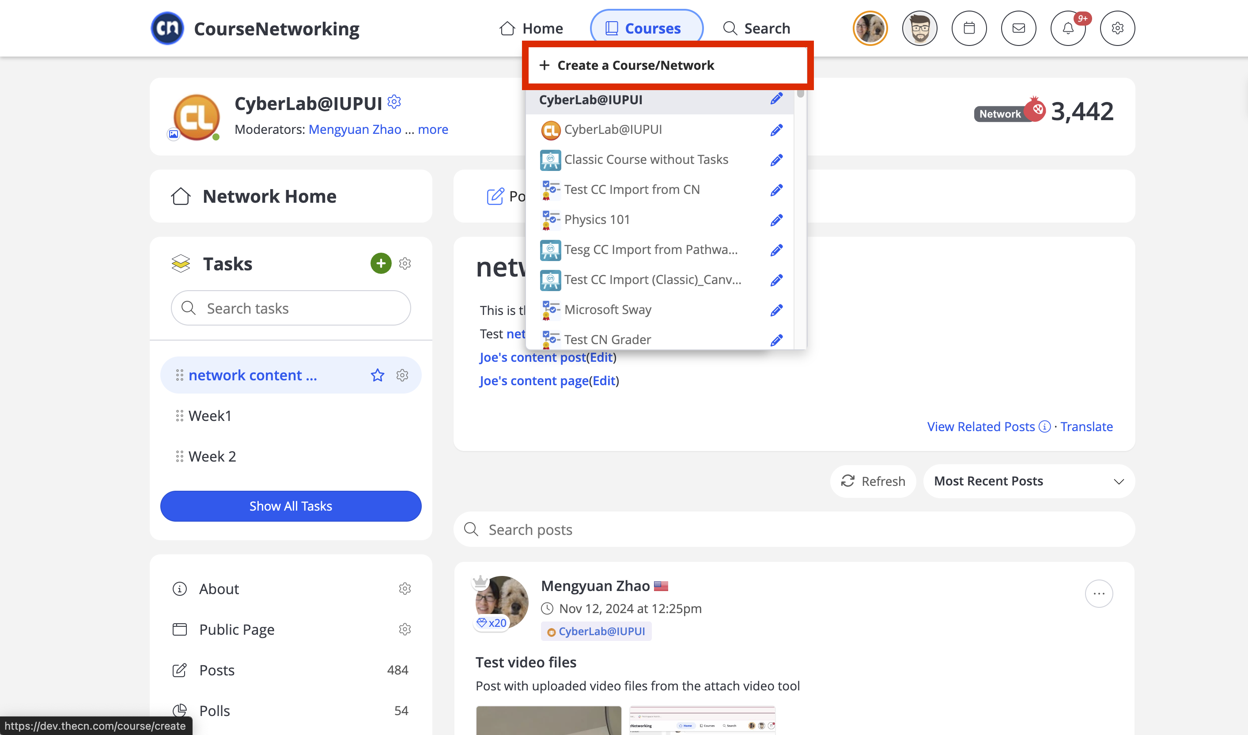Select Test CN Grader course entry
The height and width of the screenshot is (735, 1248).
coord(607,339)
